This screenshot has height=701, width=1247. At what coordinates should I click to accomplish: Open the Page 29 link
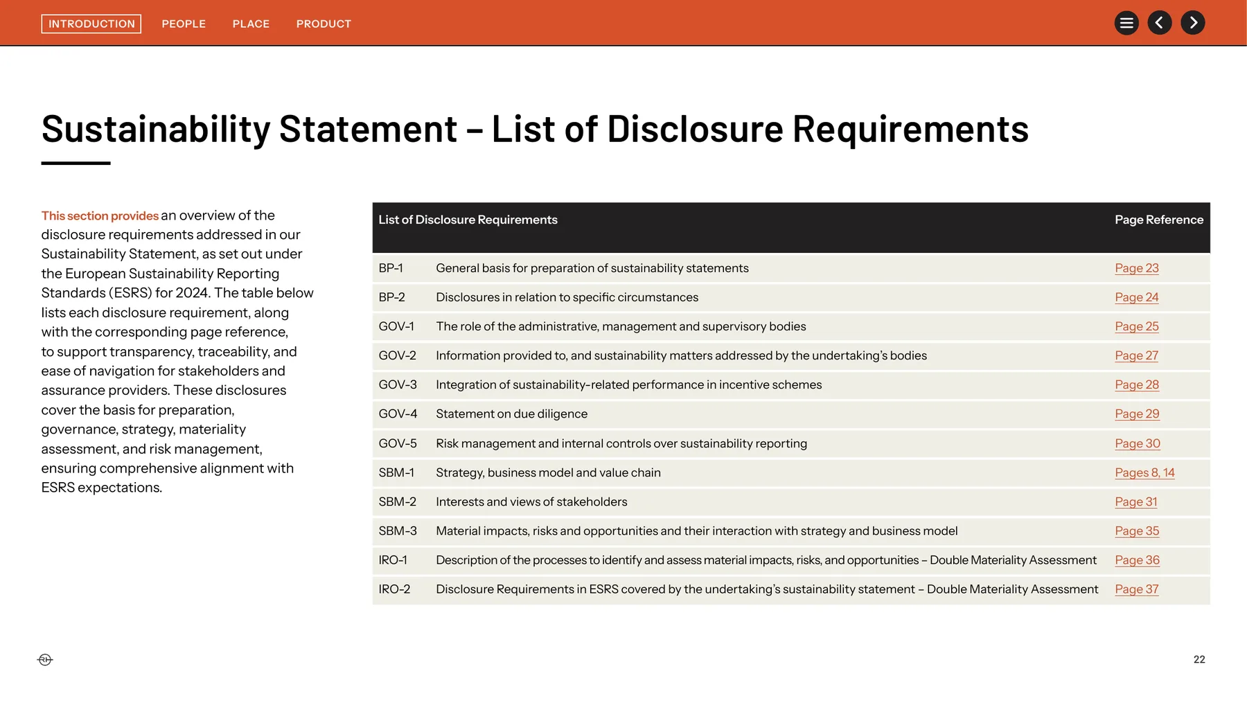(x=1137, y=414)
